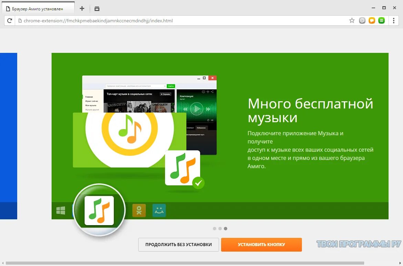Image resolution: width=403 pixels, height=266 pixels.
Task: Close the browser window
Action: [394, 8]
